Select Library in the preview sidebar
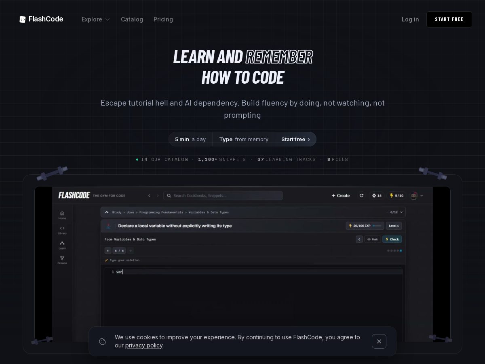Image resolution: width=485 pixels, height=364 pixels. 62,230
